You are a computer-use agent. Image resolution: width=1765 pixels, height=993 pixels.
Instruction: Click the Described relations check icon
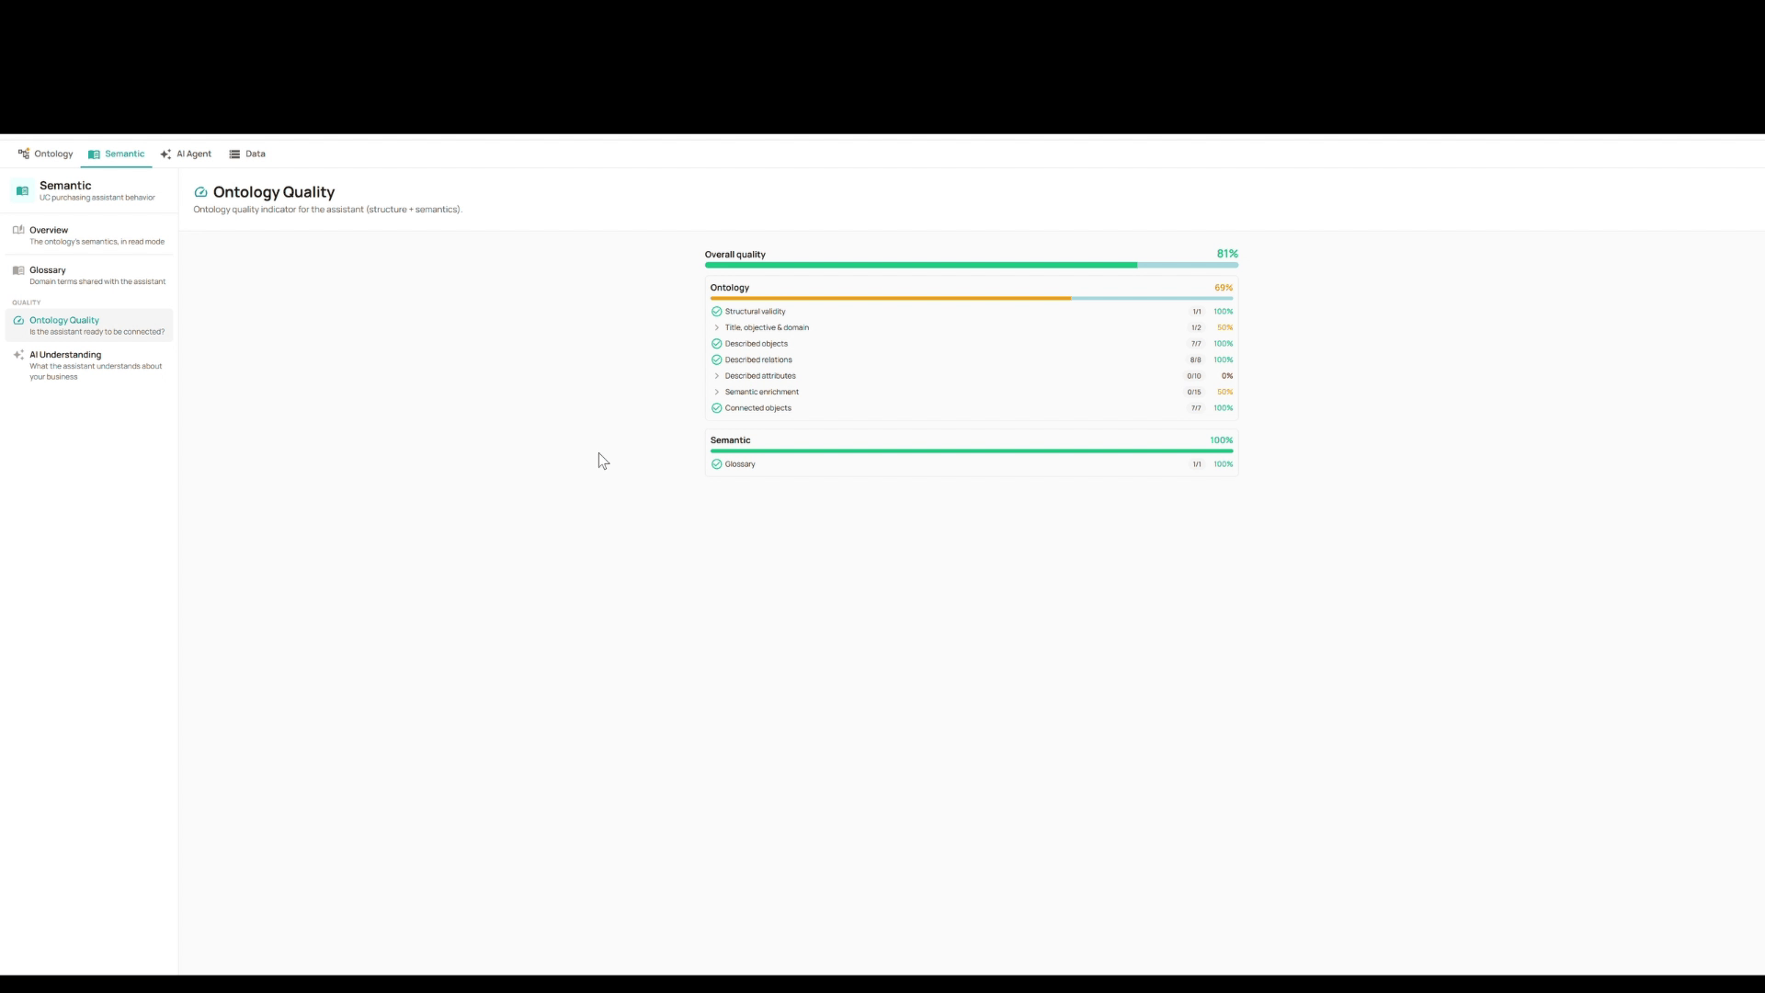717,360
